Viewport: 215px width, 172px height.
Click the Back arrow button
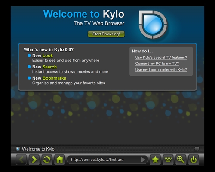21,160
